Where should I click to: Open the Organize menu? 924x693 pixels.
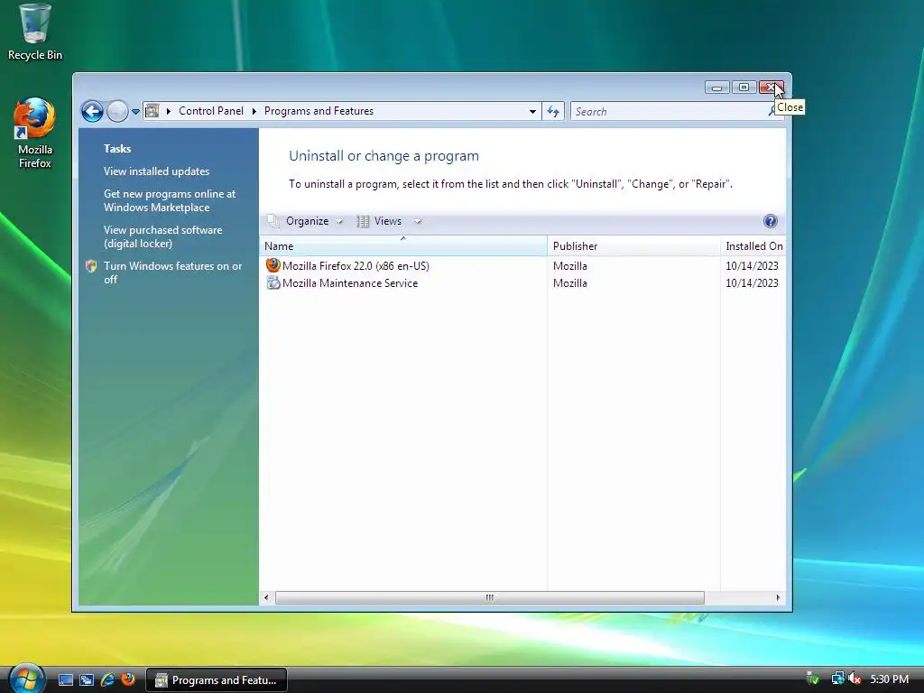coord(305,221)
